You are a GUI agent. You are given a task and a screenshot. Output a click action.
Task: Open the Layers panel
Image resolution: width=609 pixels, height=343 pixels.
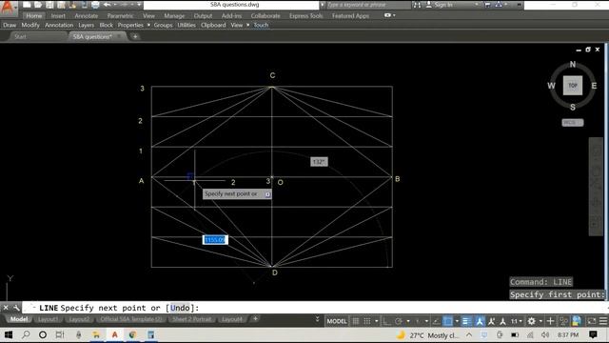click(87, 25)
